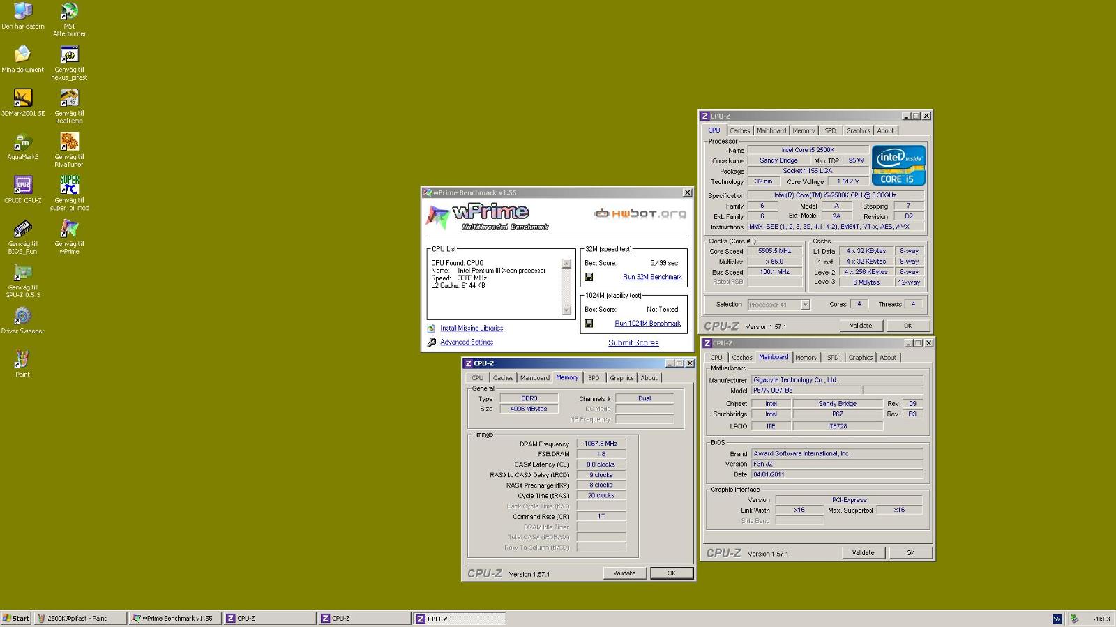Open Memory tab in processor CPU-Z window
1116x627 pixels.
tap(804, 130)
